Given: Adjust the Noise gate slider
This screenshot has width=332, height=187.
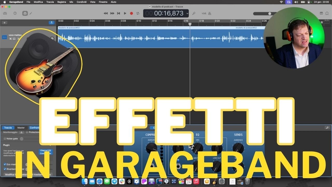Looking at the screenshot, I should [x=22, y=139].
